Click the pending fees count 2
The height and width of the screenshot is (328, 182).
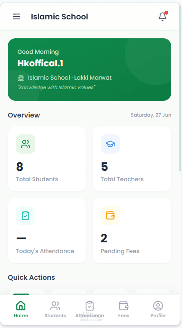tap(104, 238)
